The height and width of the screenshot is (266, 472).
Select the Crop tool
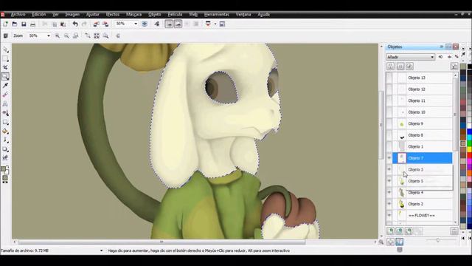(5, 67)
